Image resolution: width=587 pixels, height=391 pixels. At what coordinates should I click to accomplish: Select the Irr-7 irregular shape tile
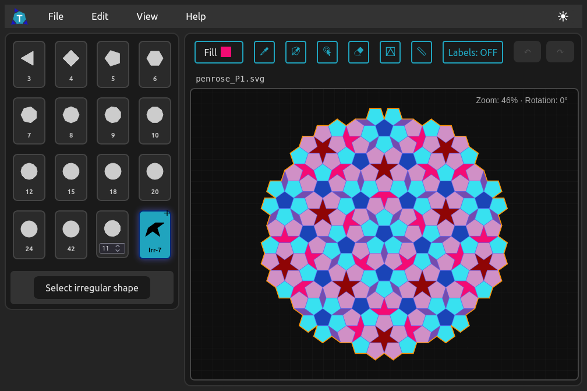pos(155,235)
